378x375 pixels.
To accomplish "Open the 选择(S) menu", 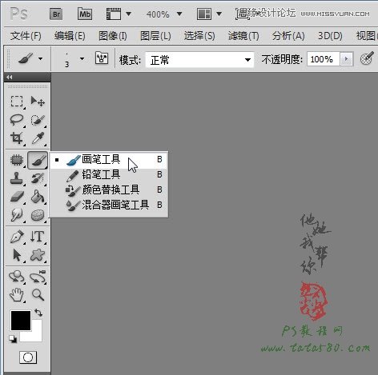I will [199, 36].
